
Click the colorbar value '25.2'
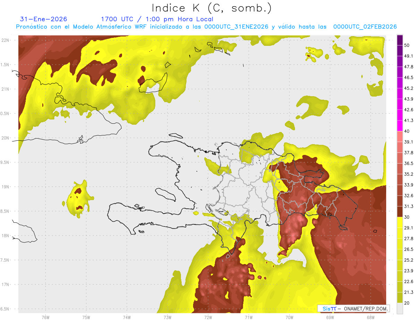[409, 260]
